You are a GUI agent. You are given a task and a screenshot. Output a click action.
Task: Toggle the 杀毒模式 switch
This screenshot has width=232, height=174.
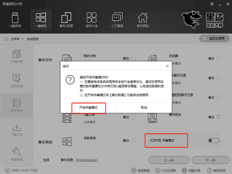click(213, 141)
